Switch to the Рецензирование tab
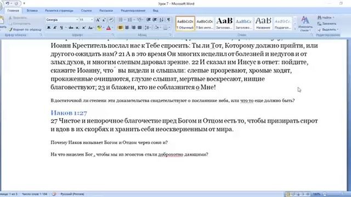The height and width of the screenshot is (197, 351). [133, 10]
